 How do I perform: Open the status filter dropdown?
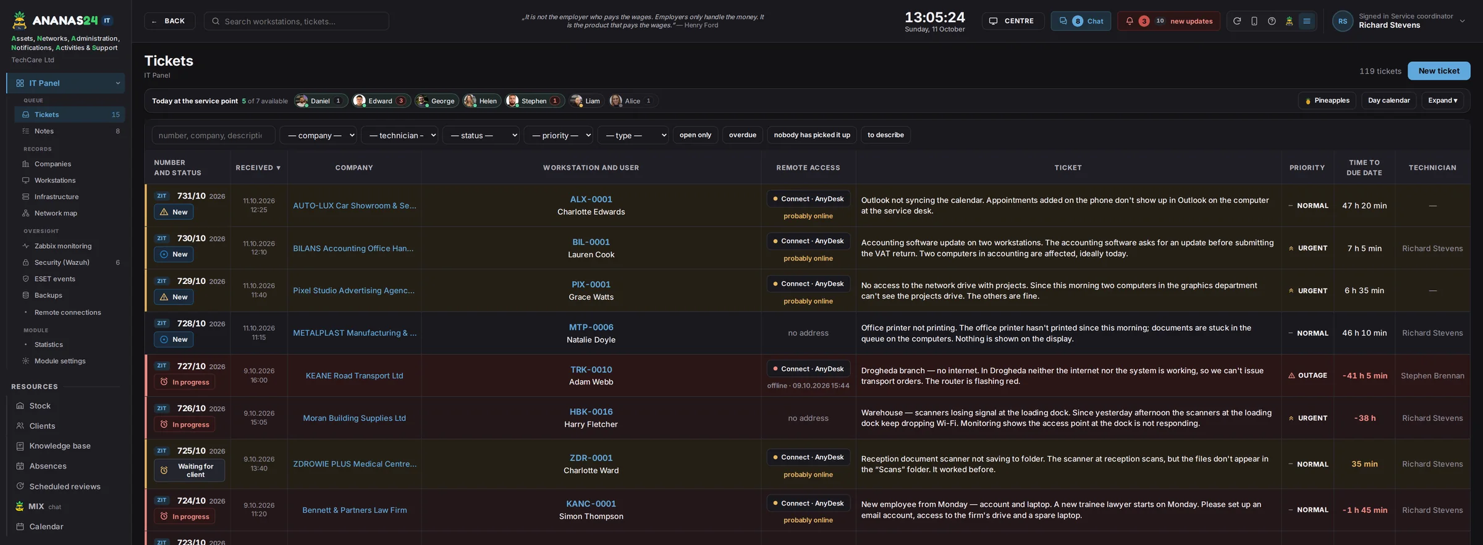click(481, 135)
